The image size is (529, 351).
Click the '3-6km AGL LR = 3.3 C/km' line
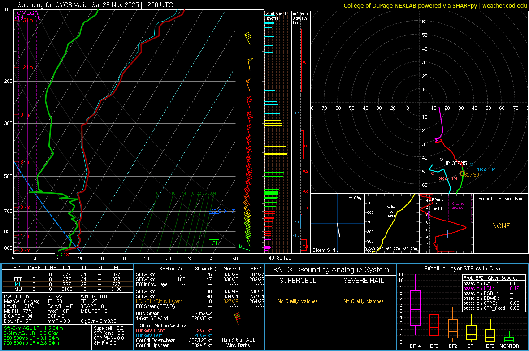[31, 333]
